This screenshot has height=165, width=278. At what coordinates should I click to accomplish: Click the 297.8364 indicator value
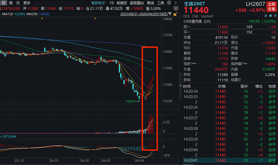pos(9,137)
